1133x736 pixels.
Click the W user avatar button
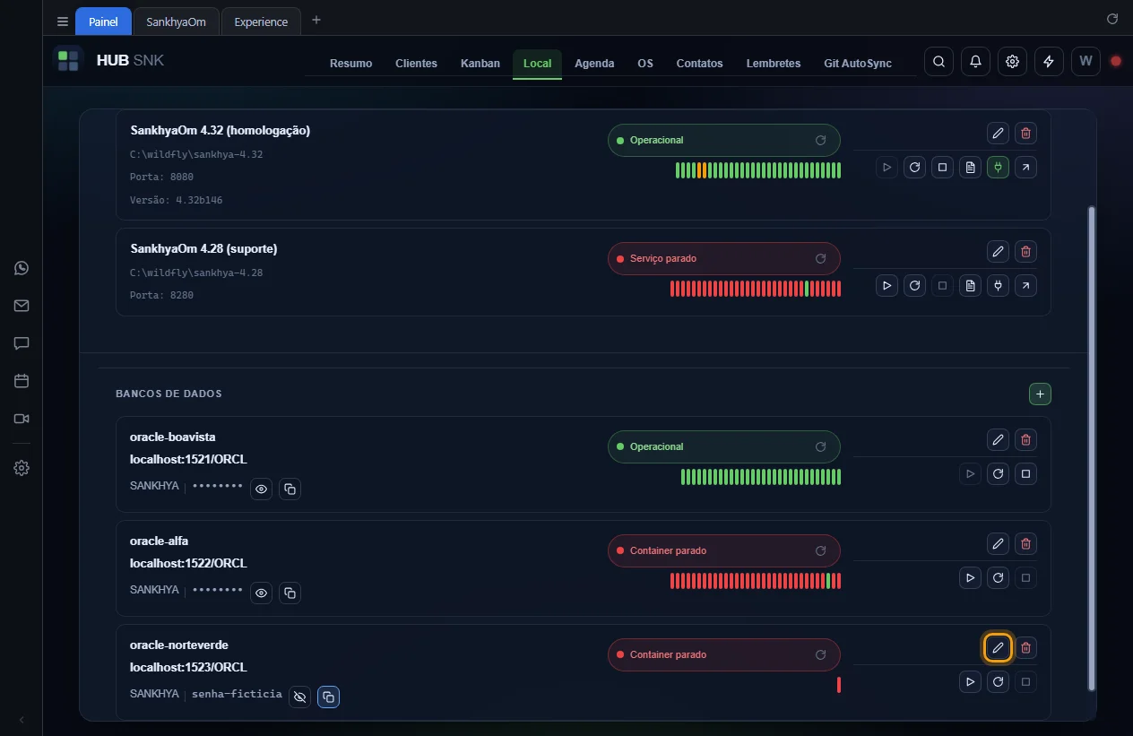(x=1085, y=62)
